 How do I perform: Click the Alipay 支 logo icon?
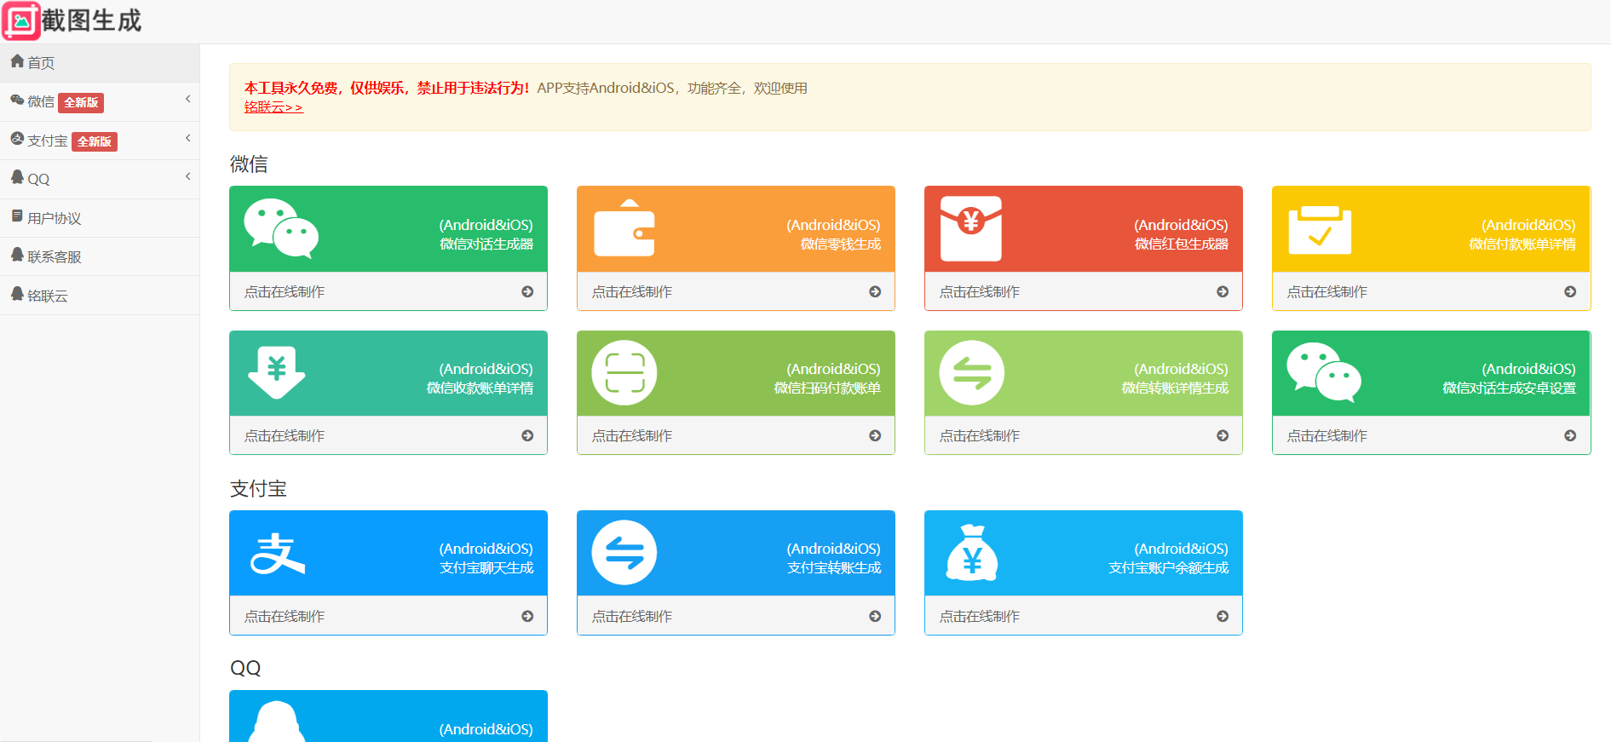pyautogui.click(x=278, y=553)
